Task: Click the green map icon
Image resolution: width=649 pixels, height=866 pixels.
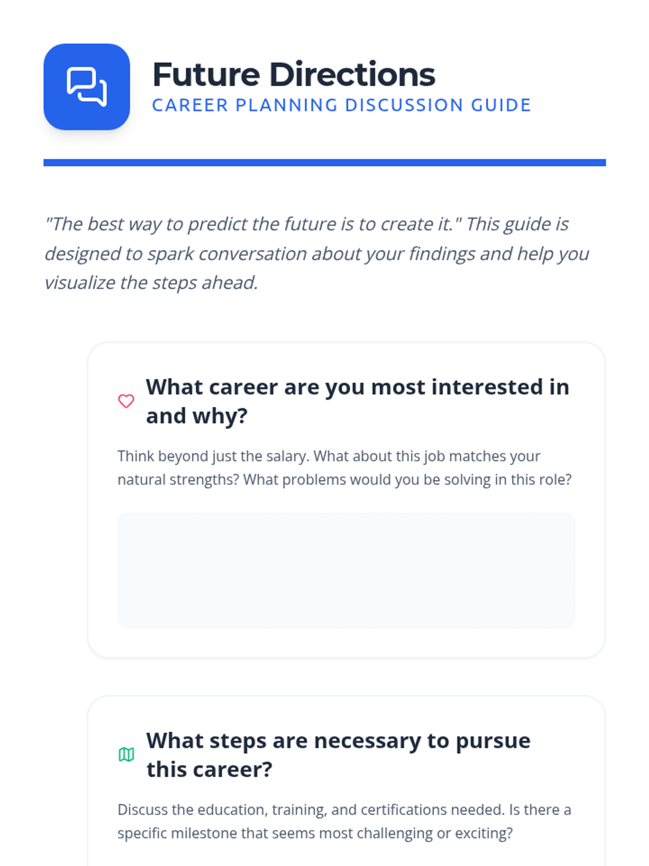Action: click(x=126, y=755)
